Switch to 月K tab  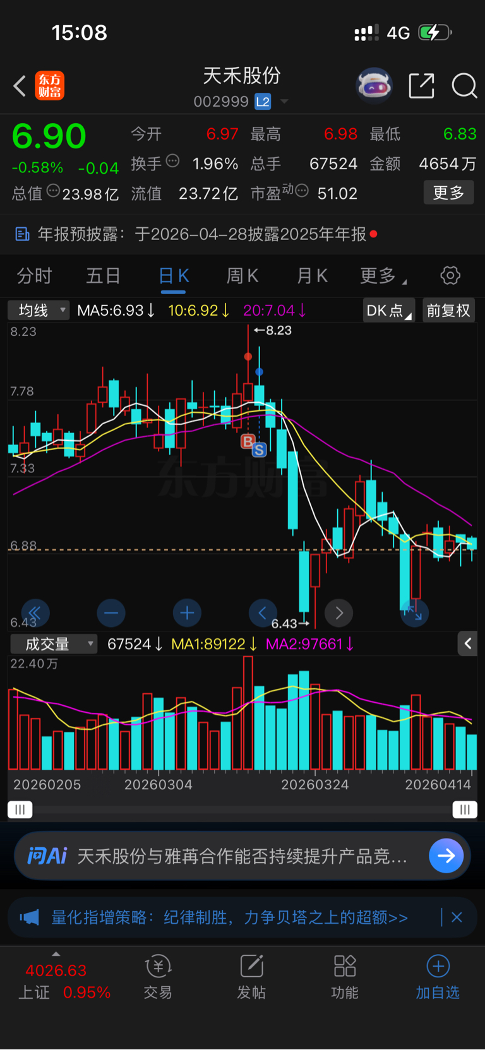pos(312,276)
